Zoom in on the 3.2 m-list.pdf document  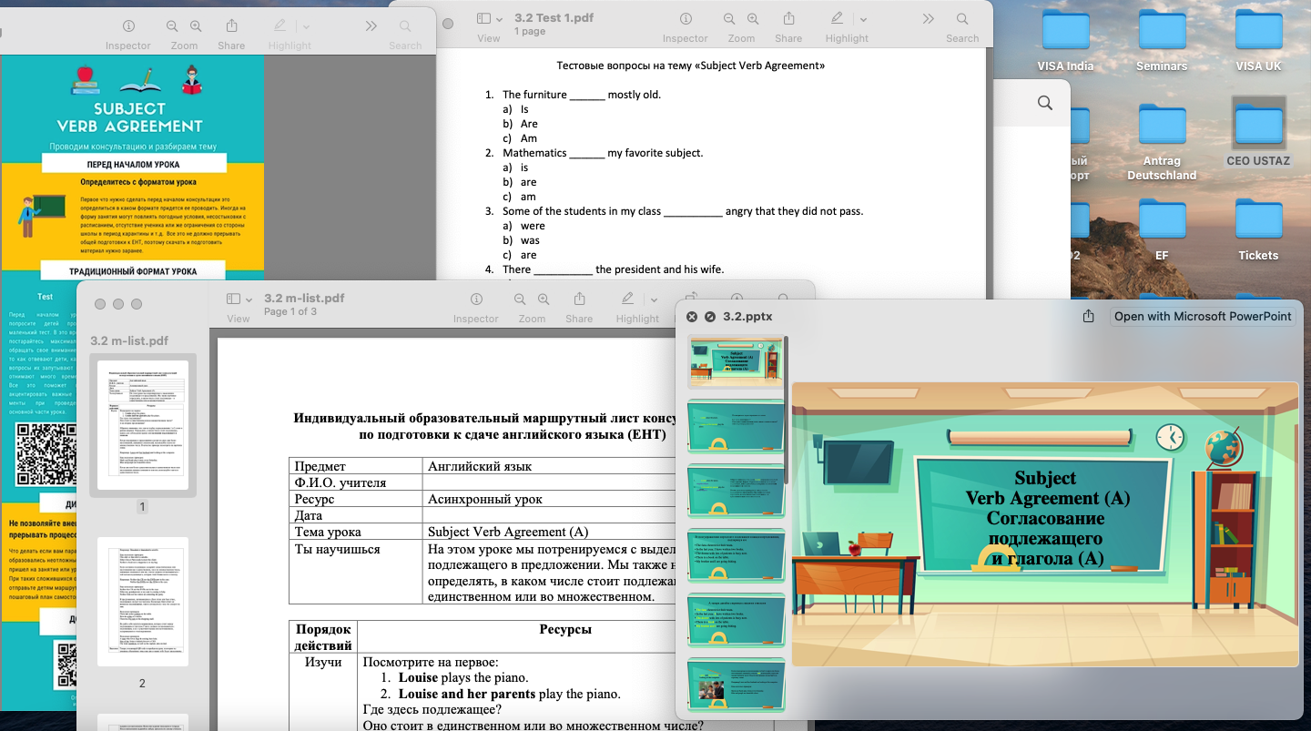pos(544,300)
